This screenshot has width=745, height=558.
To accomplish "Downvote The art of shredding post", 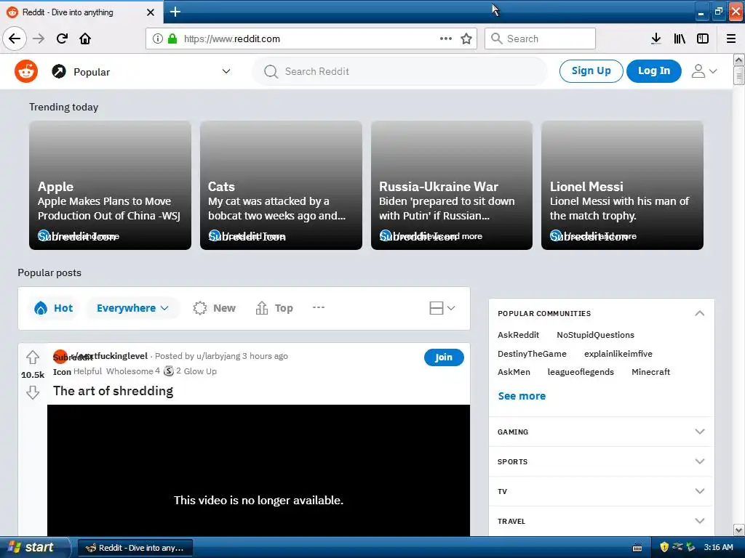I will coord(32,392).
